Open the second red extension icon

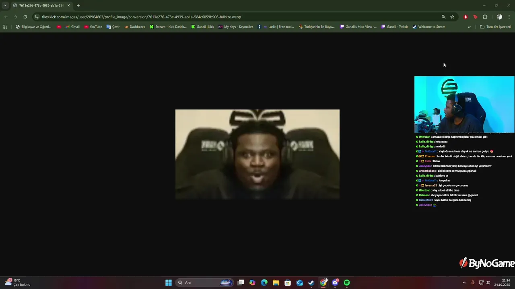475,17
